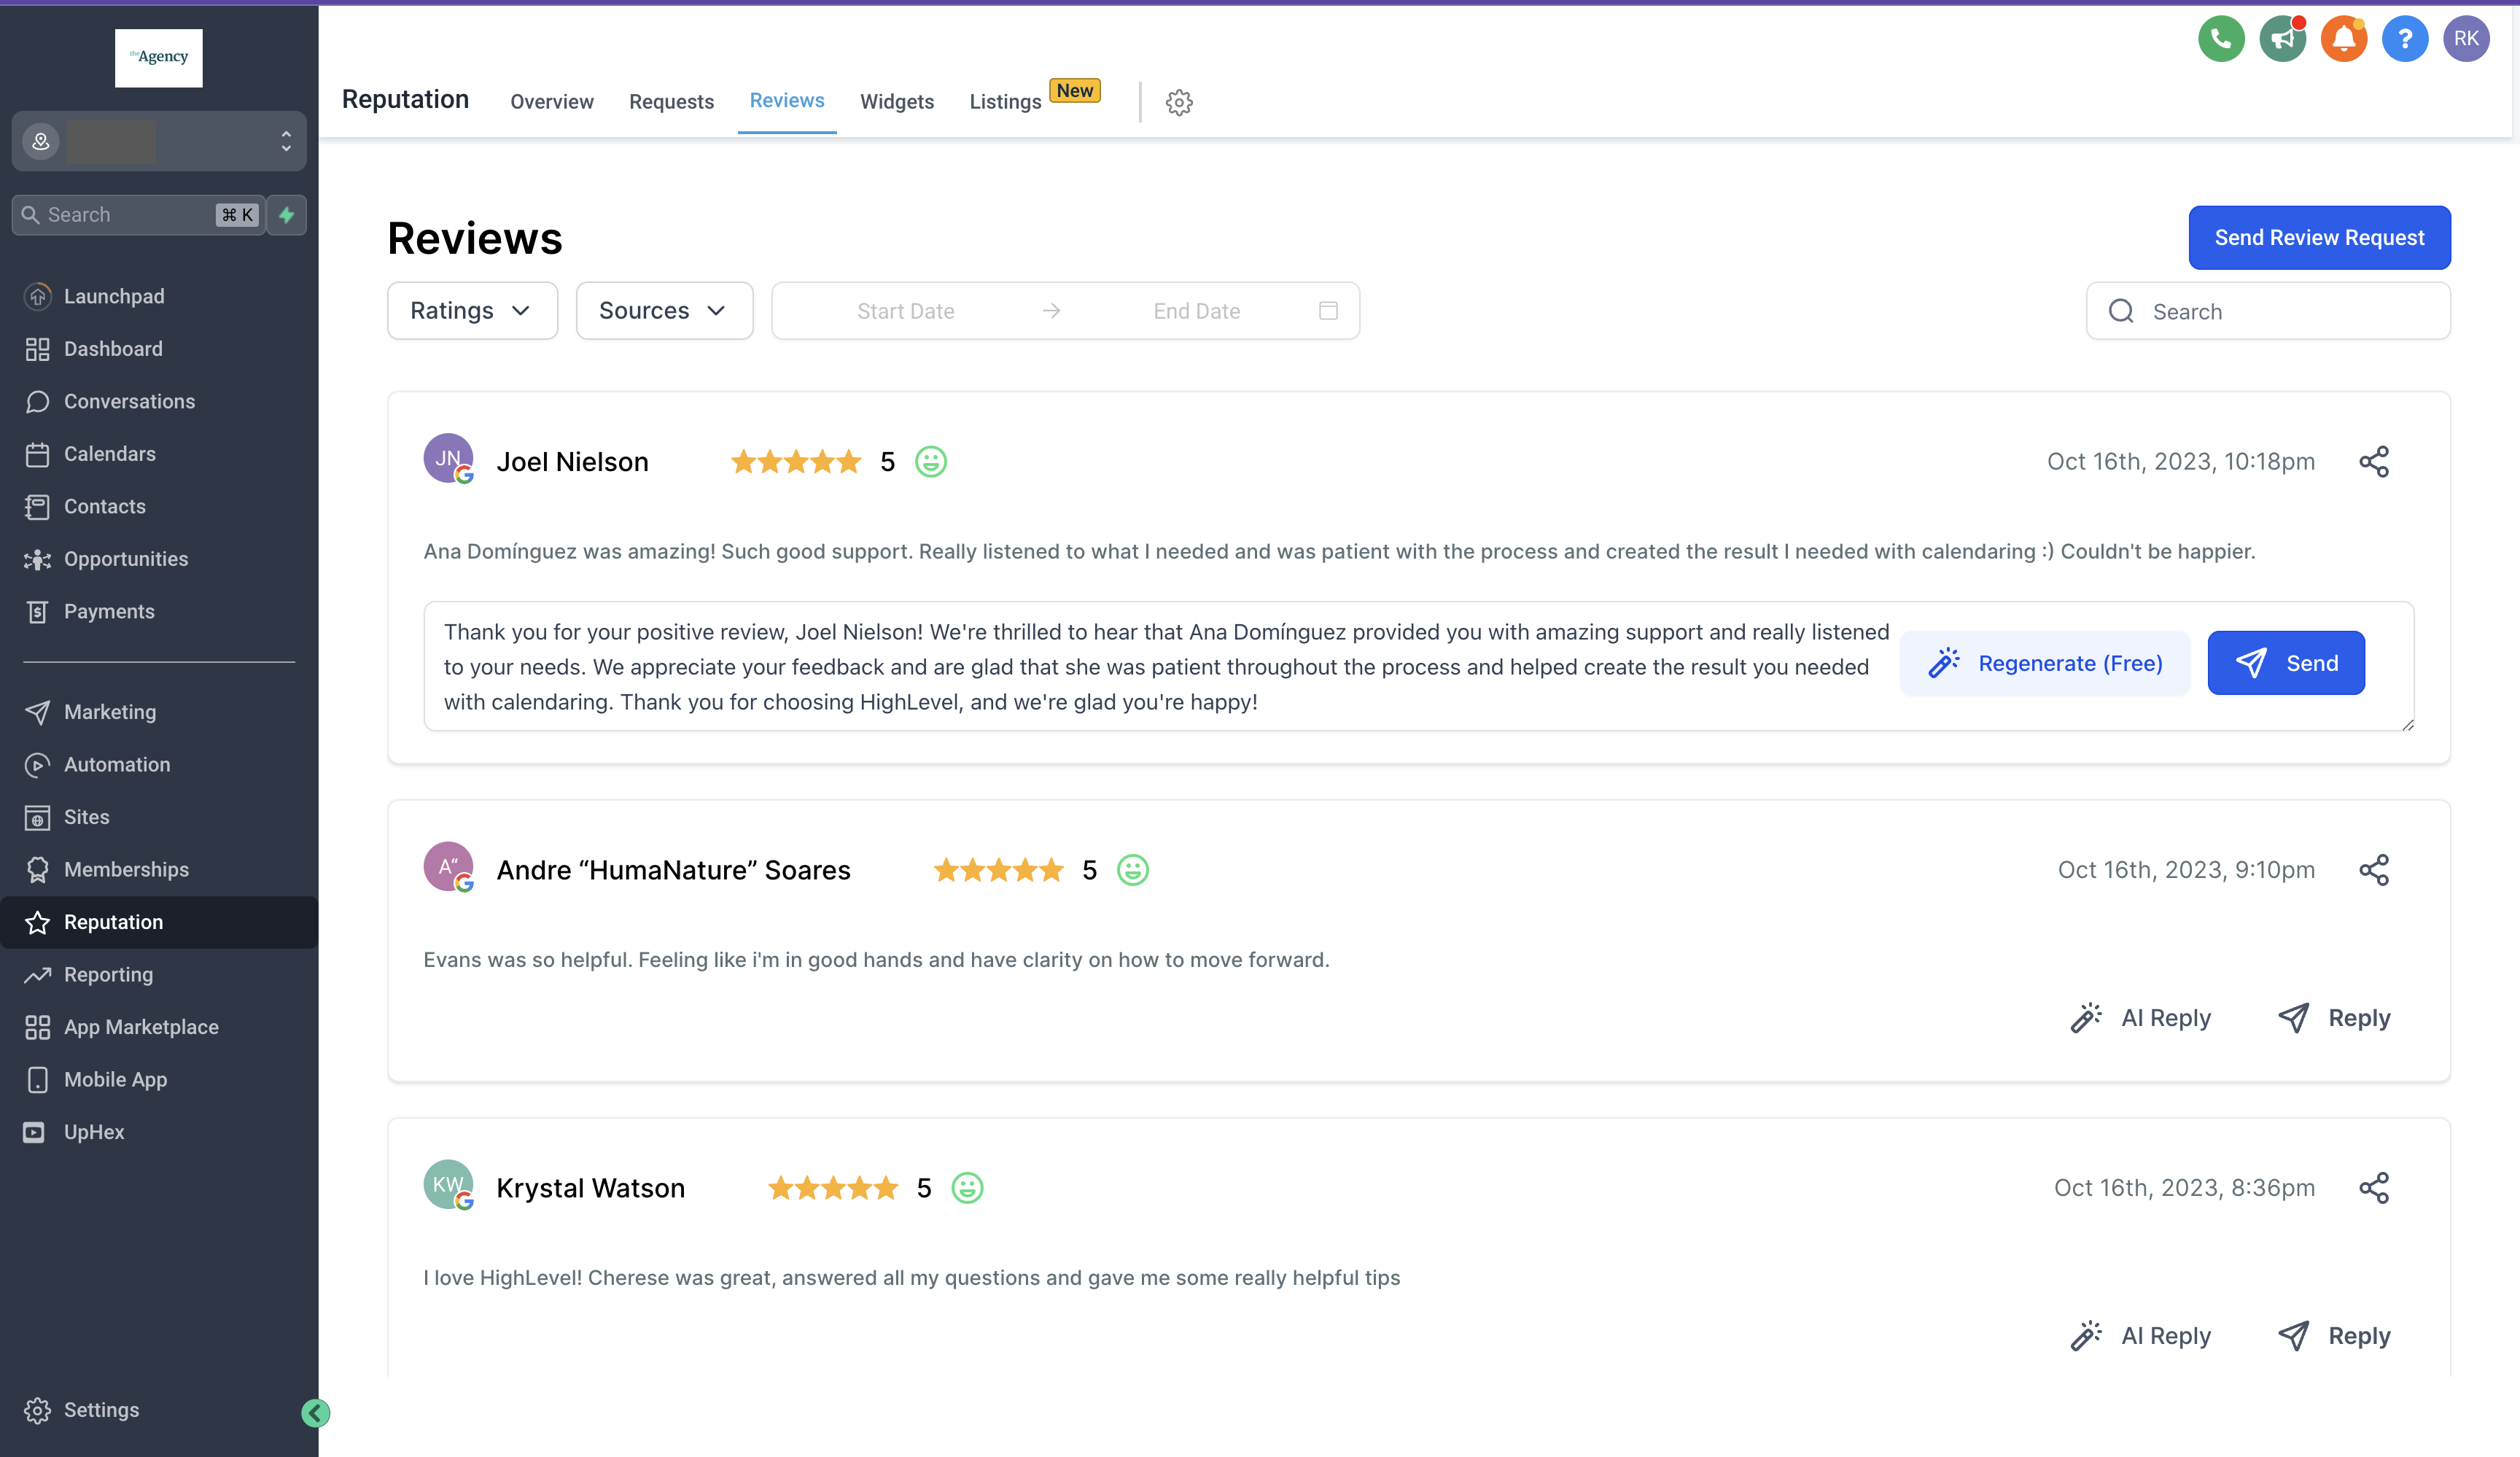Open the orange notifications bell
Image resolution: width=2520 pixels, height=1457 pixels.
point(2343,39)
